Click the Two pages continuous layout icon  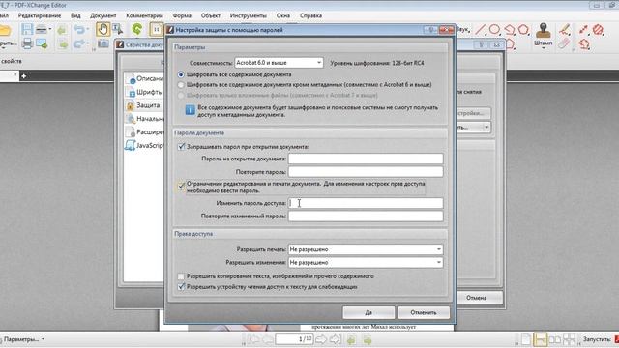click(x=569, y=339)
